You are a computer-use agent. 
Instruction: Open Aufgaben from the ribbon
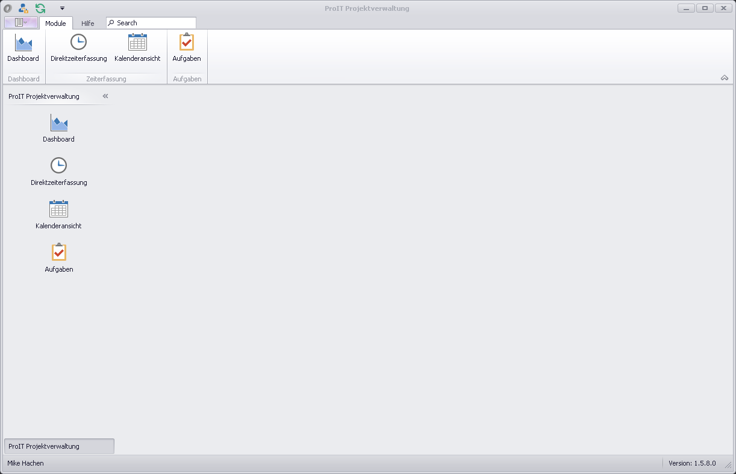(x=187, y=48)
